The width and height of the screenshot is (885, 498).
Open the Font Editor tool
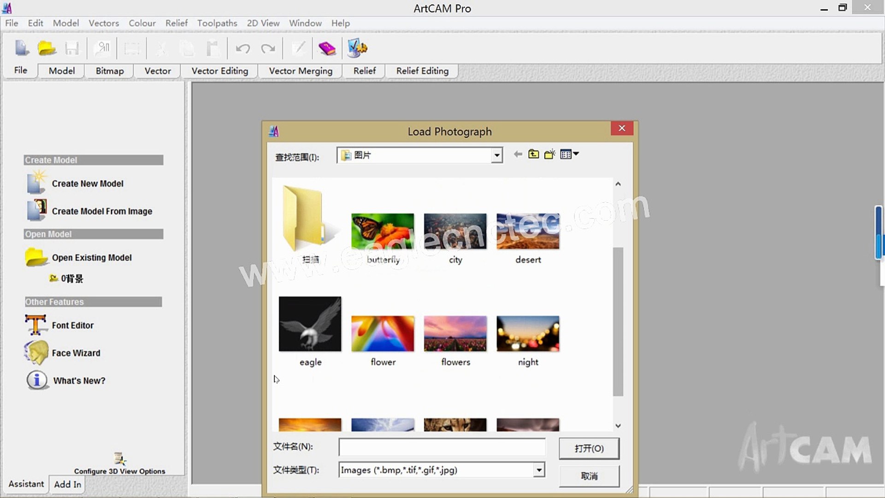click(72, 325)
